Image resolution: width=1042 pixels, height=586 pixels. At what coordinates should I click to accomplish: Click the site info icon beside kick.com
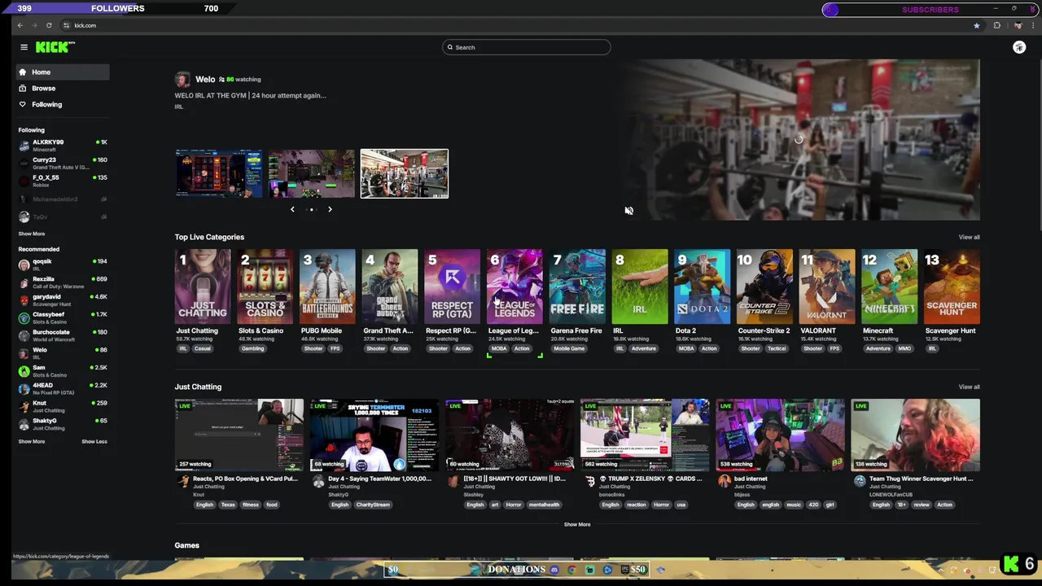coord(66,25)
